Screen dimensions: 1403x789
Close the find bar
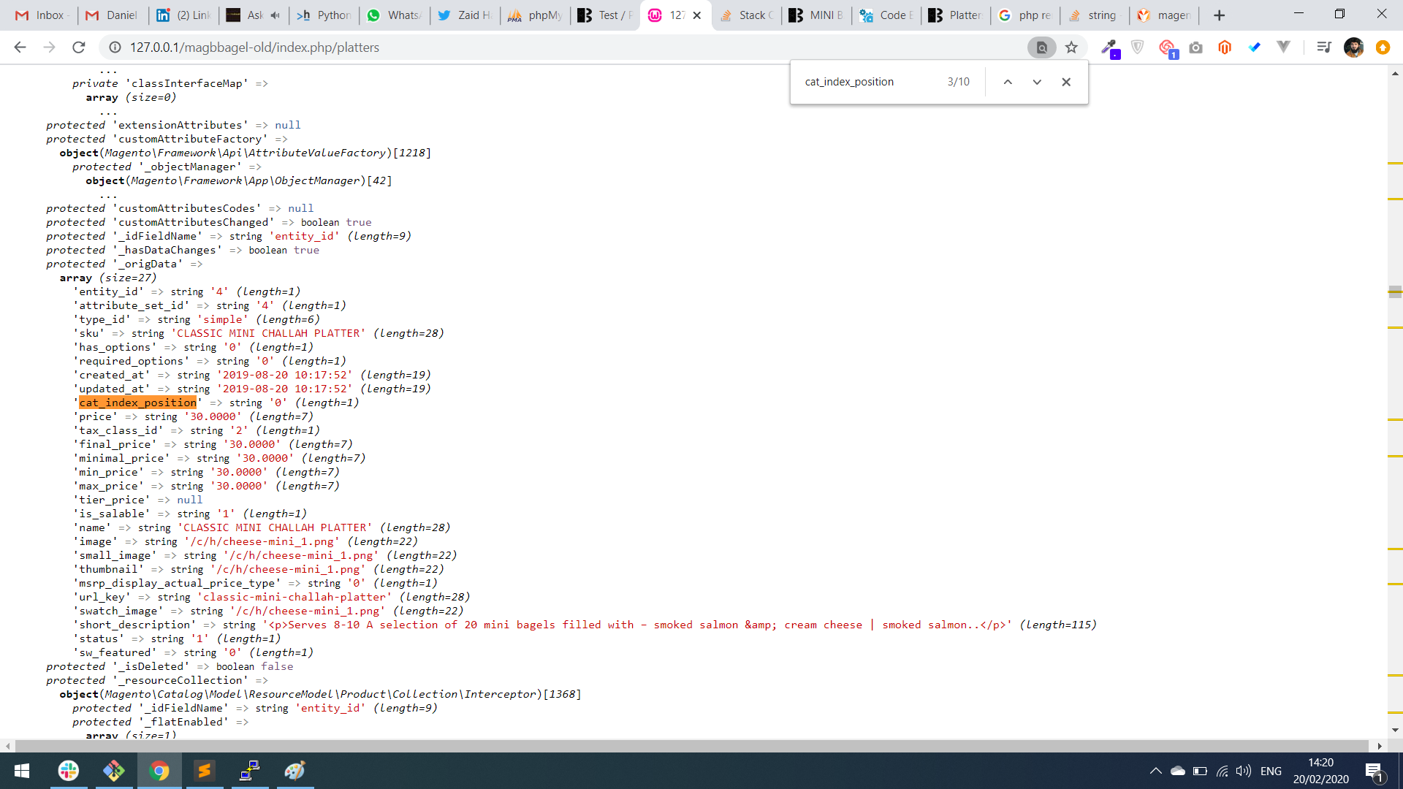click(1066, 82)
